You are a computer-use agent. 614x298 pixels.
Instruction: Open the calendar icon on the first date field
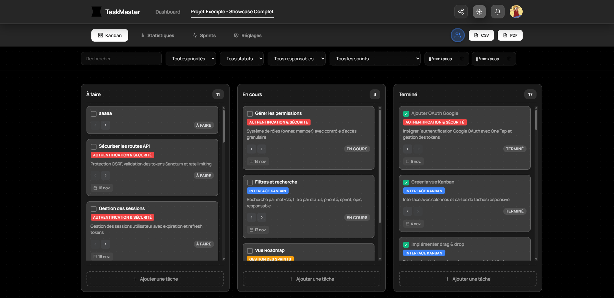coord(463,59)
